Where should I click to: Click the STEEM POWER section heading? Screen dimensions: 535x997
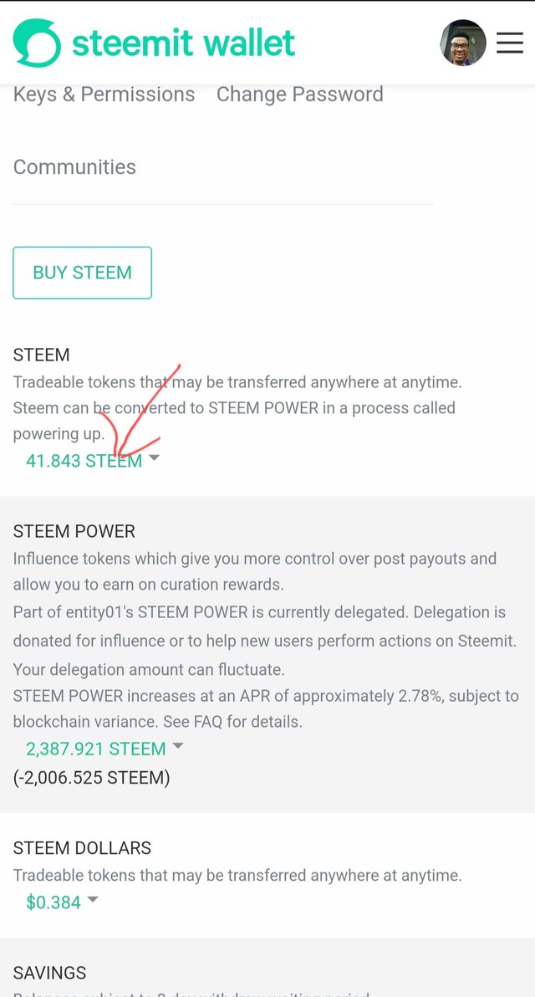pos(74,532)
